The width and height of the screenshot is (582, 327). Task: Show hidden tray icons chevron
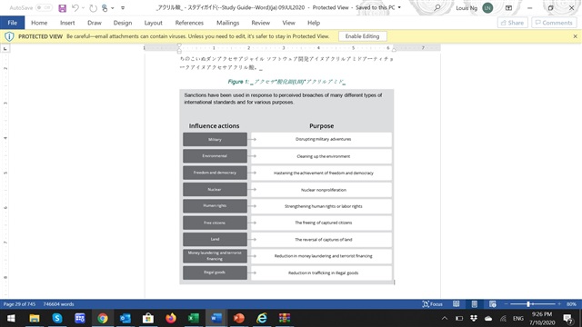[445, 318]
